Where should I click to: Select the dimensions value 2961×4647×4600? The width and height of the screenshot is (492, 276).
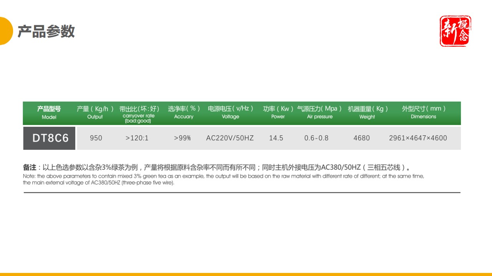[418, 138]
